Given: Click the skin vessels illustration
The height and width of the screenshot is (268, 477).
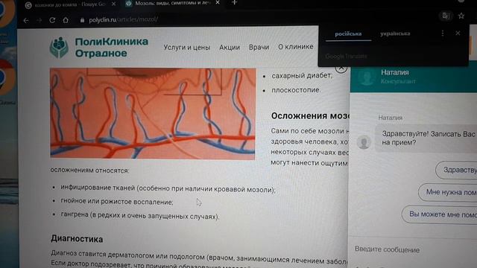Looking at the screenshot, I should pyautogui.click(x=153, y=113).
